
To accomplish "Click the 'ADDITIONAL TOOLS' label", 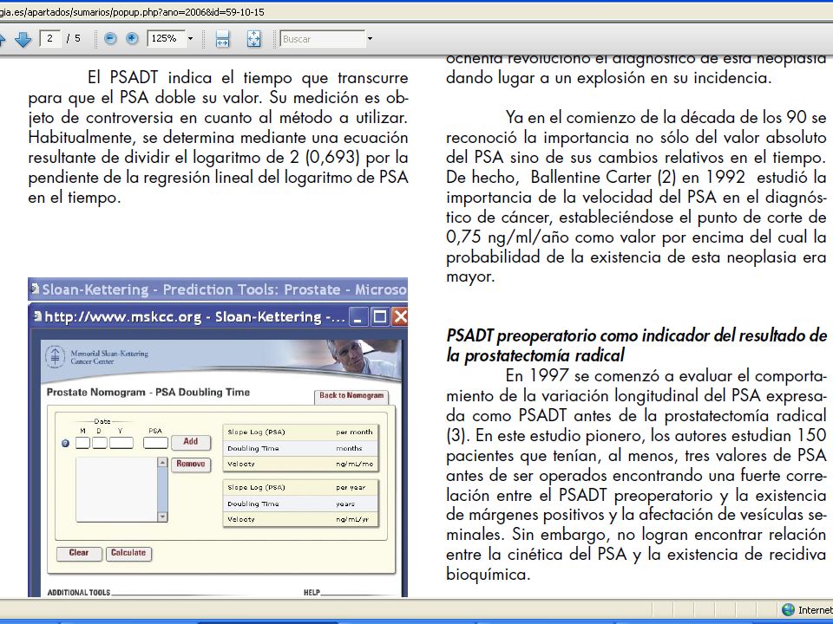I will (79, 592).
